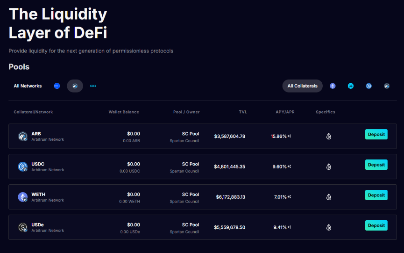Click the APY/APR column header
This screenshot has height=253, width=404.
coord(285,112)
